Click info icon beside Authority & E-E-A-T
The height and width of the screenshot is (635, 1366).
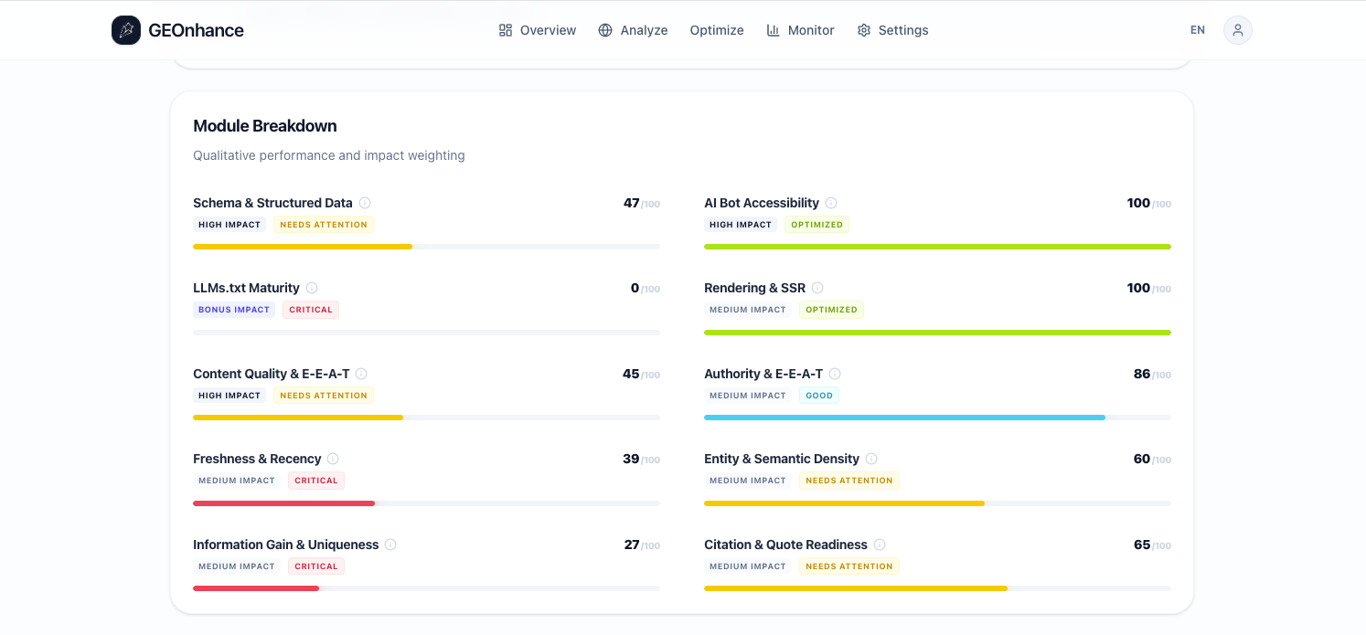(x=835, y=374)
